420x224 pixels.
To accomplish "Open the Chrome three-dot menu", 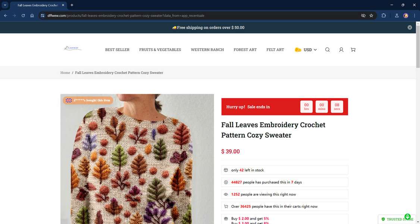I will tap(414, 16).
